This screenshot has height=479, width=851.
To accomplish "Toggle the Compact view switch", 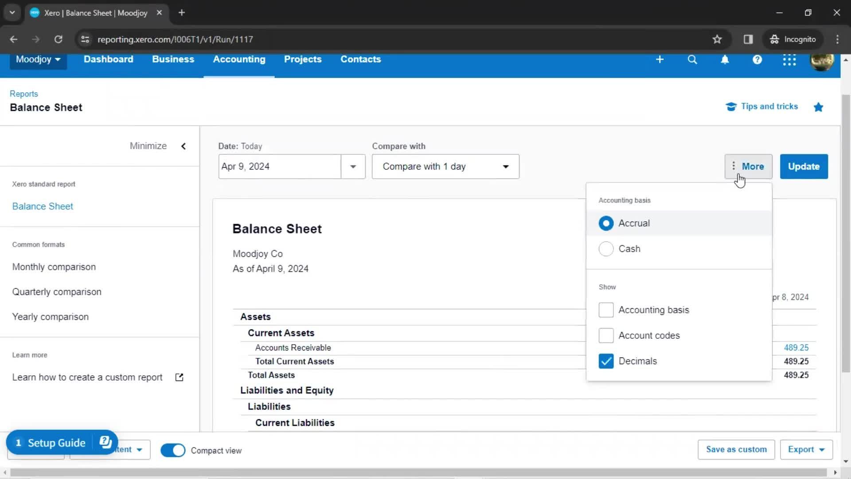I will 173,450.
